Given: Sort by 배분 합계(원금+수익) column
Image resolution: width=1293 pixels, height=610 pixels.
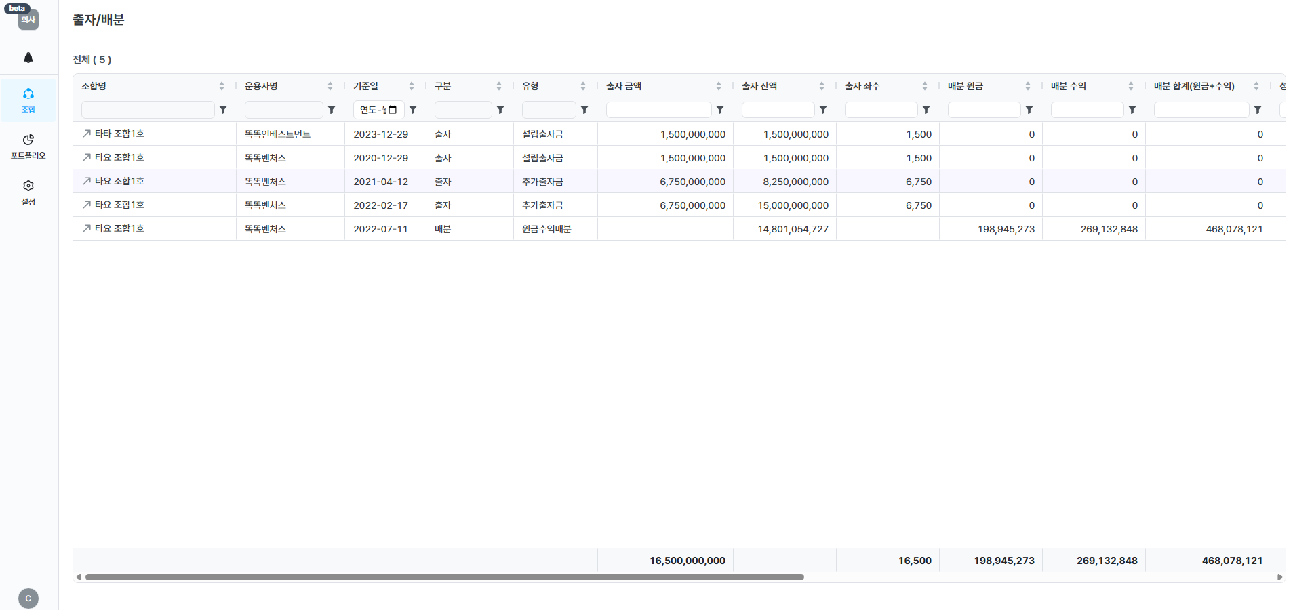Looking at the screenshot, I should pos(1256,86).
